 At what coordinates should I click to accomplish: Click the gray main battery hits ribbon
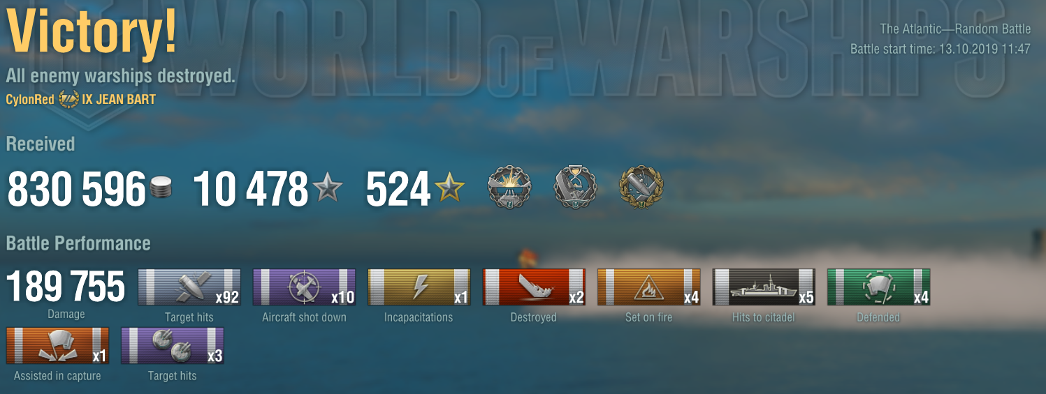[x=189, y=287]
